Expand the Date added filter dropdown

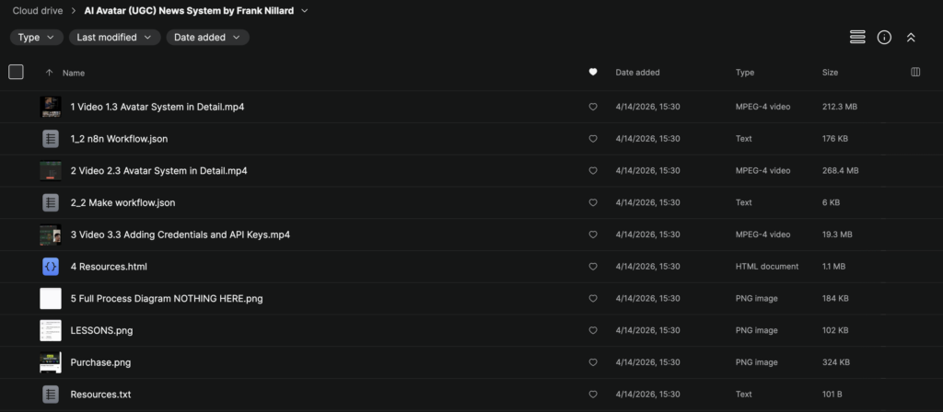click(x=207, y=38)
